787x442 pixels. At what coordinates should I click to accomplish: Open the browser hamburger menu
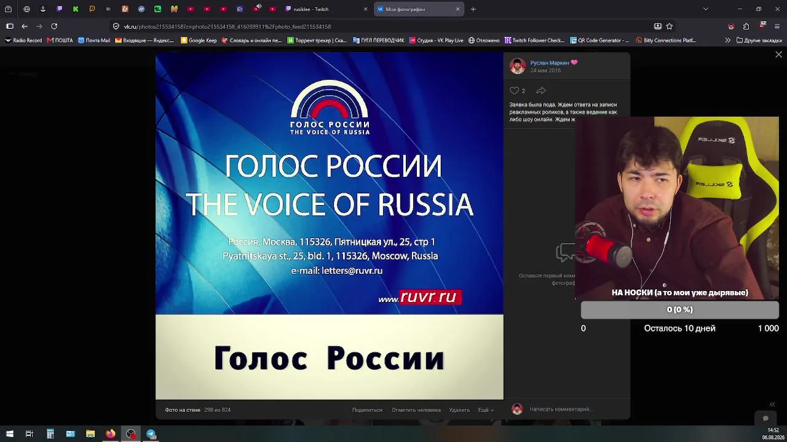coord(777,26)
